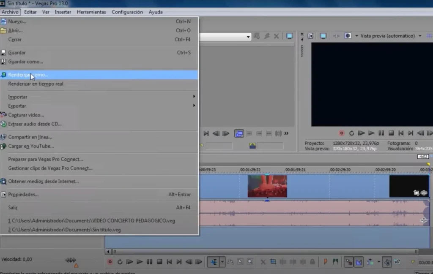Click the dropdown arrow left of Vista previa
The width and height of the screenshot is (433, 274).
pos(356,36)
